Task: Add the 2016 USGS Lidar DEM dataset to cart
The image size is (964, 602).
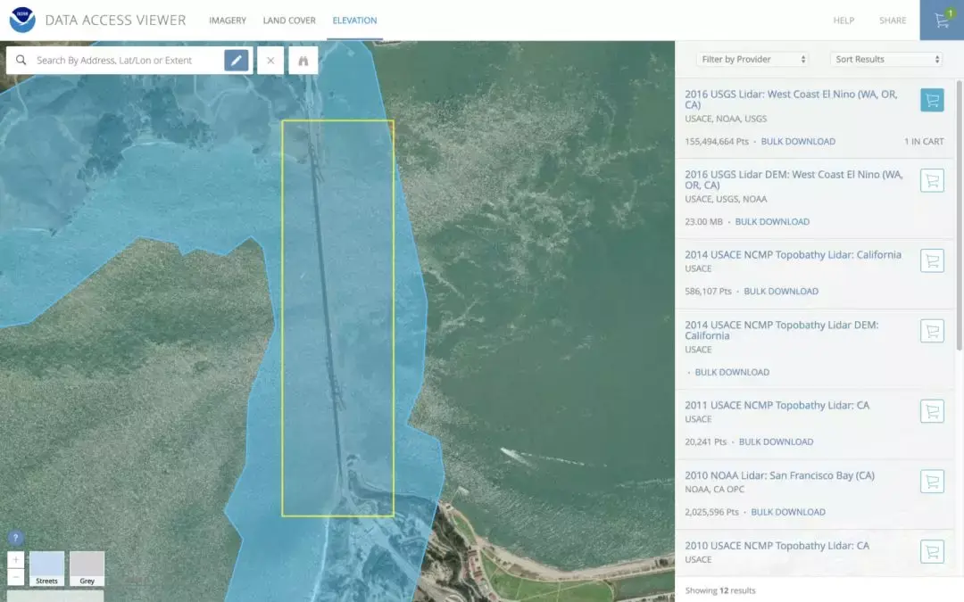Action: 932,180
